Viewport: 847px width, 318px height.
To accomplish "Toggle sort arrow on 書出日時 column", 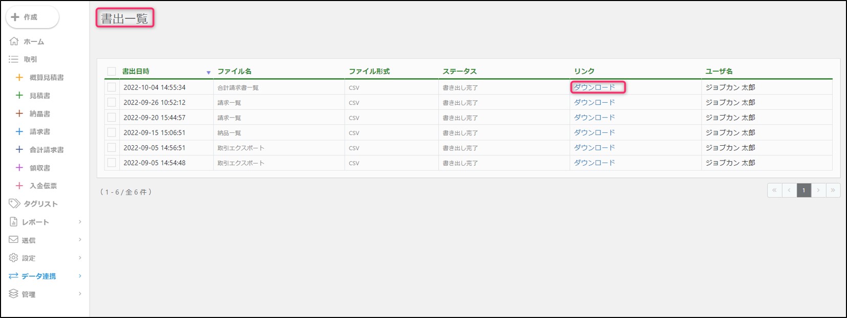I will 208,73.
